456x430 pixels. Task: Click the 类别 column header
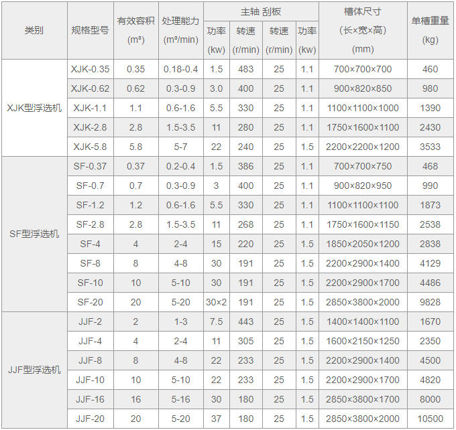coord(34,30)
